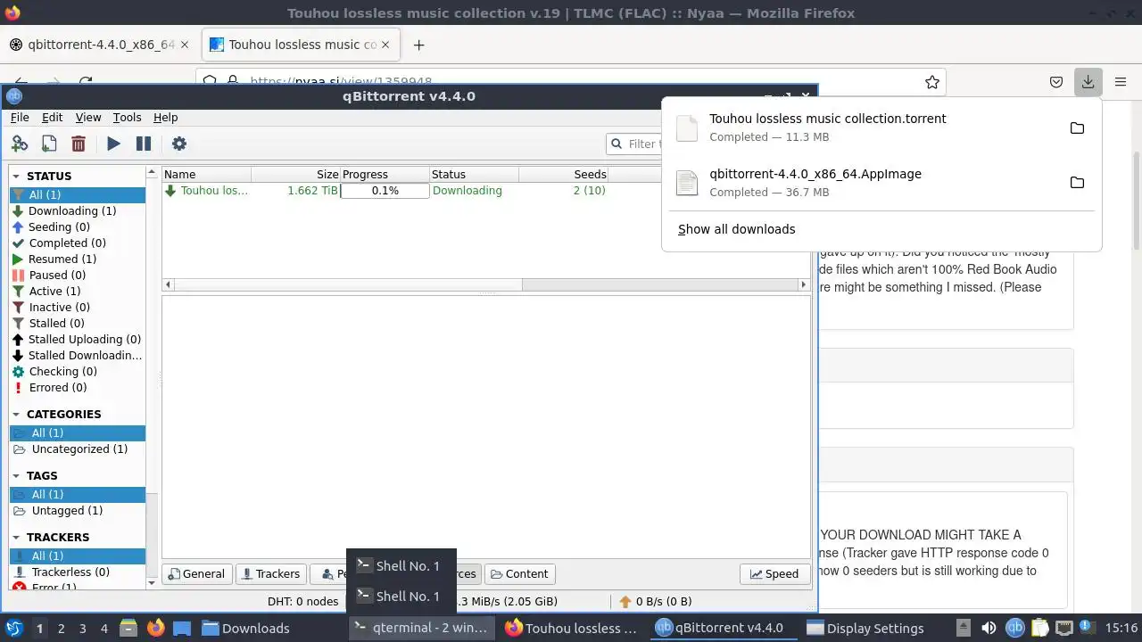Filter by Stalled Uploading (0) status
Image resolution: width=1142 pixels, height=642 pixels.
point(78,339)
